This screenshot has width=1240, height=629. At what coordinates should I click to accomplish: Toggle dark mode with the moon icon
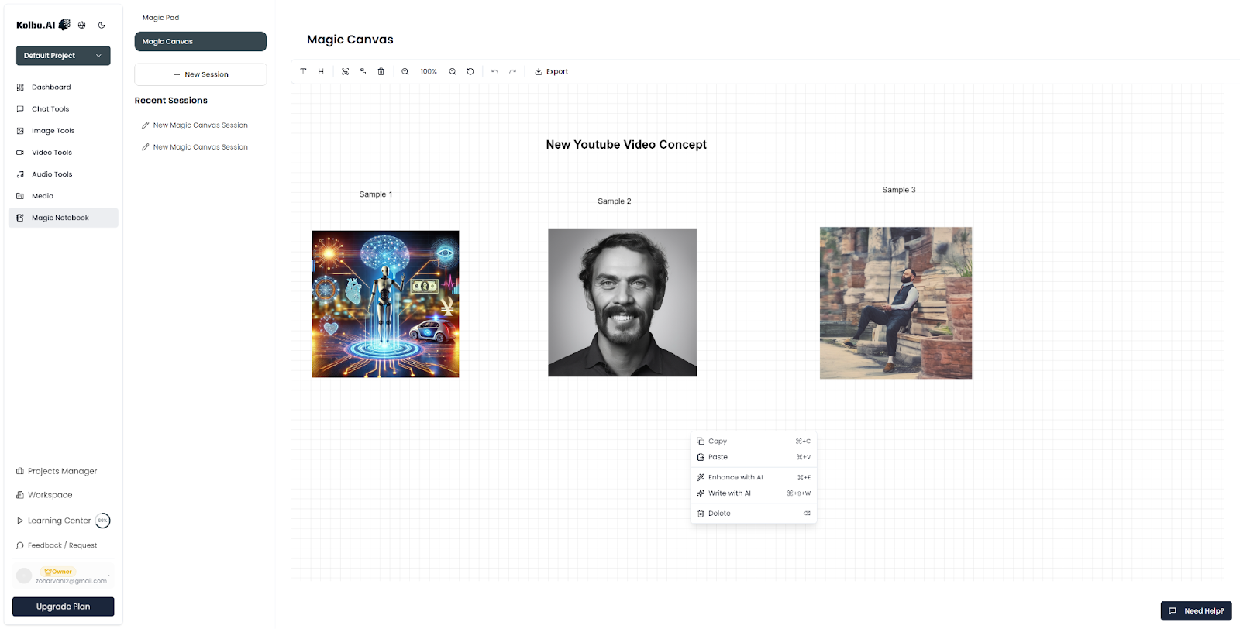pyautogui.click(x=102, y=25)
